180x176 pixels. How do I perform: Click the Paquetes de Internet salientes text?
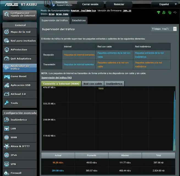(x=79, y=64)
